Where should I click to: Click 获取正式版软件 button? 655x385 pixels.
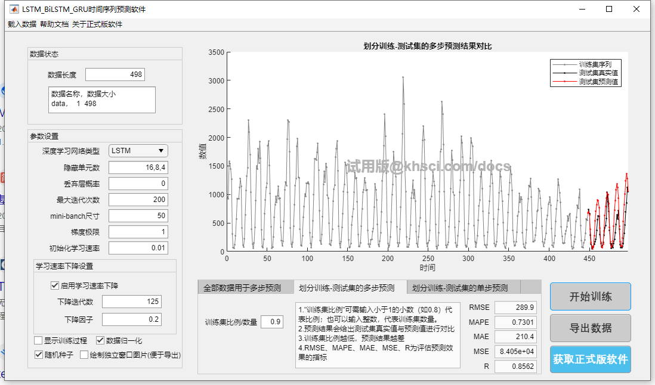coord(590,359)
